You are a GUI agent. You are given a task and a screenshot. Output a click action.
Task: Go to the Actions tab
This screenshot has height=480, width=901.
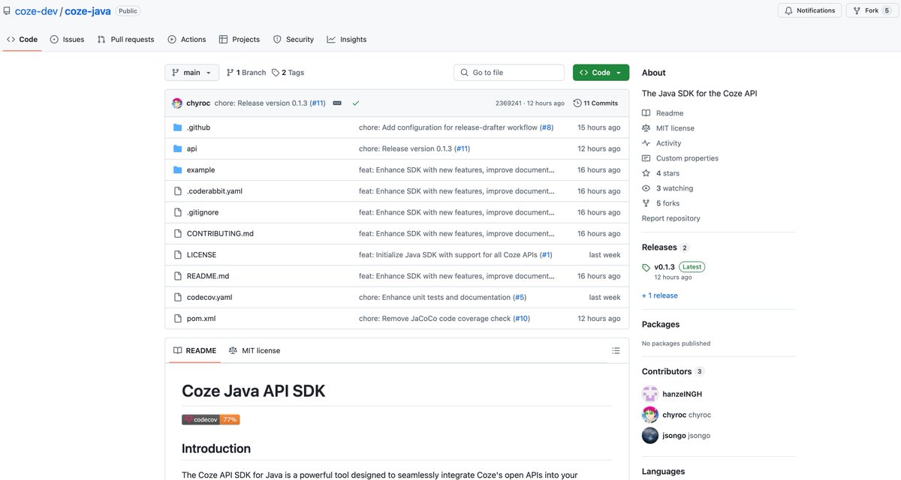click(186, 39)
